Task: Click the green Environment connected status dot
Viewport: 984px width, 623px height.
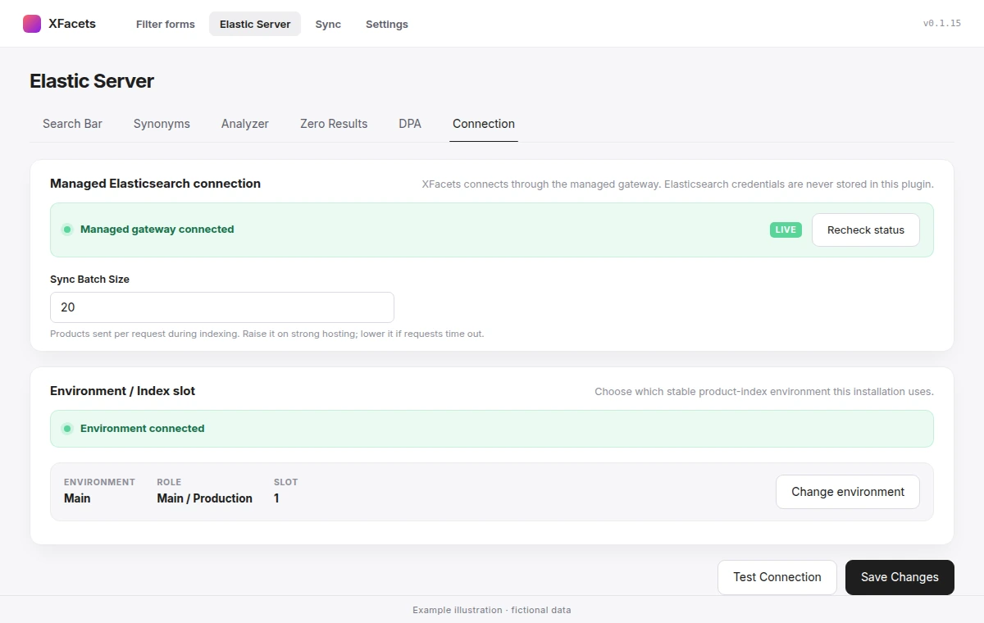Action: [67, 429]
